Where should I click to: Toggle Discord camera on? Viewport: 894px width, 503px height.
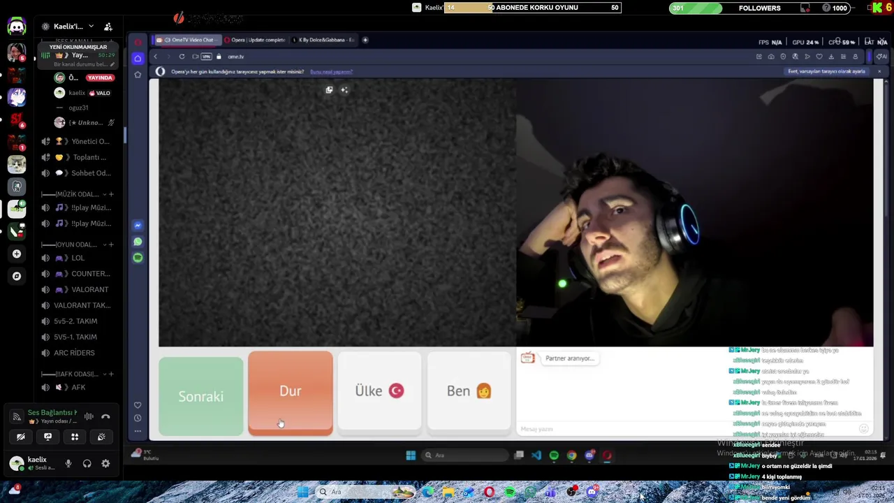20,437
